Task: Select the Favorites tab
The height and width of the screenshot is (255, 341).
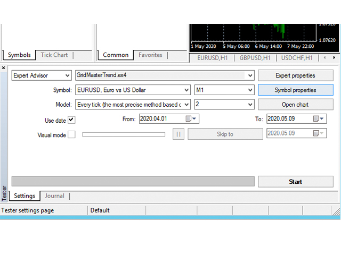Action: (150, 55)
